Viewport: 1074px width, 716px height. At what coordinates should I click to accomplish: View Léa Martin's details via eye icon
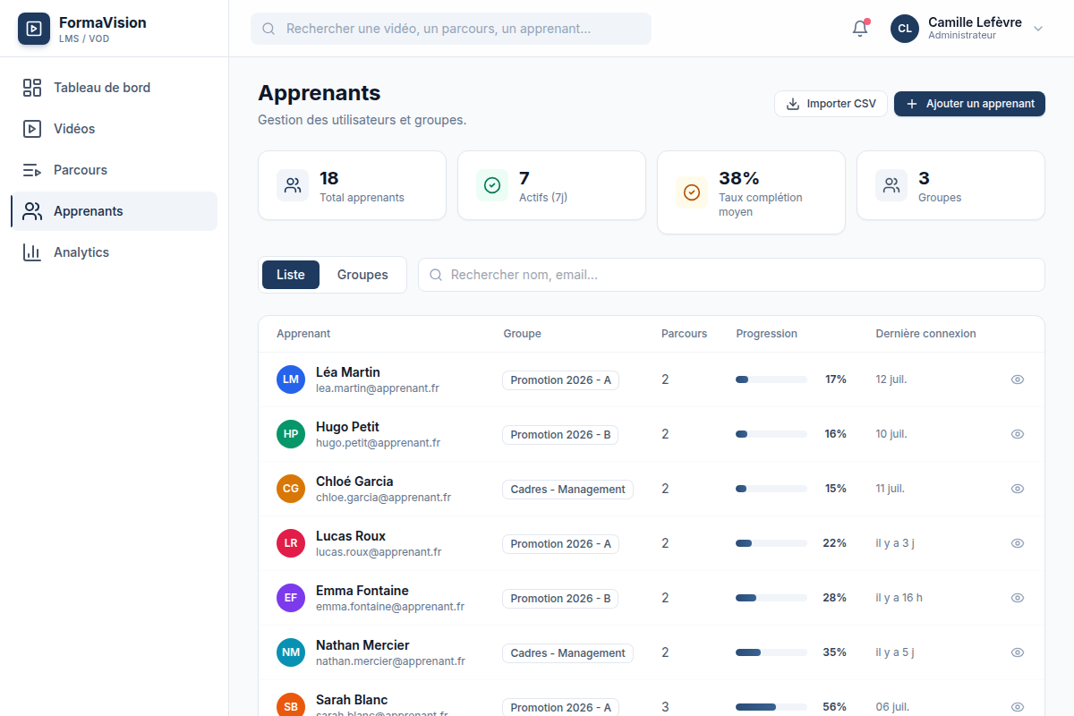click(x=1018, y=379)
